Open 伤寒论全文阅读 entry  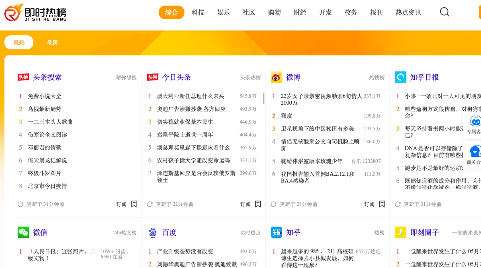click(x=47, y=135)
